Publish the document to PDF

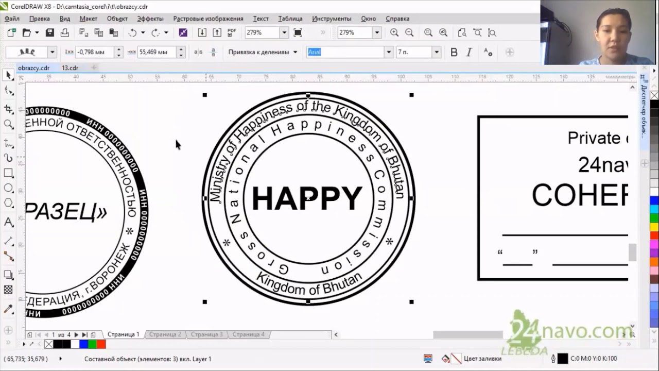[x=232, y=32]
